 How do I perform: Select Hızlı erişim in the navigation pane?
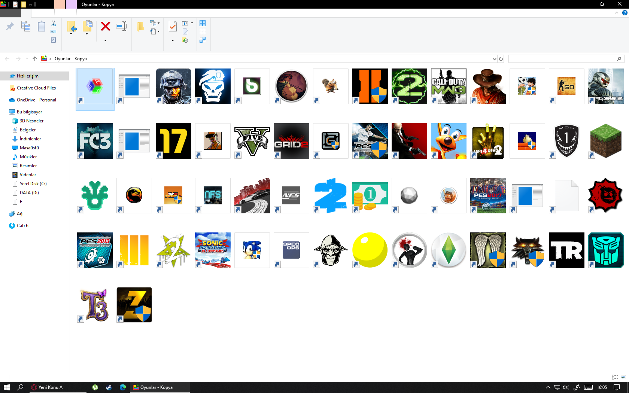tap(34, 76)
